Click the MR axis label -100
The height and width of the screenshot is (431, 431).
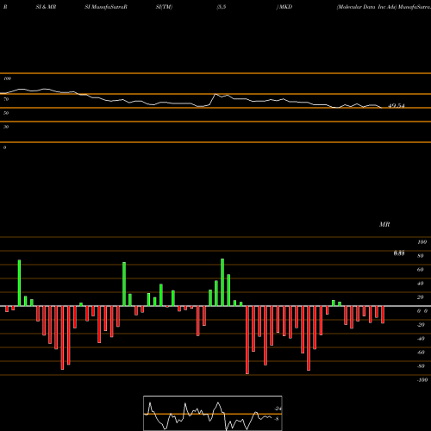(x=422, y=380)
